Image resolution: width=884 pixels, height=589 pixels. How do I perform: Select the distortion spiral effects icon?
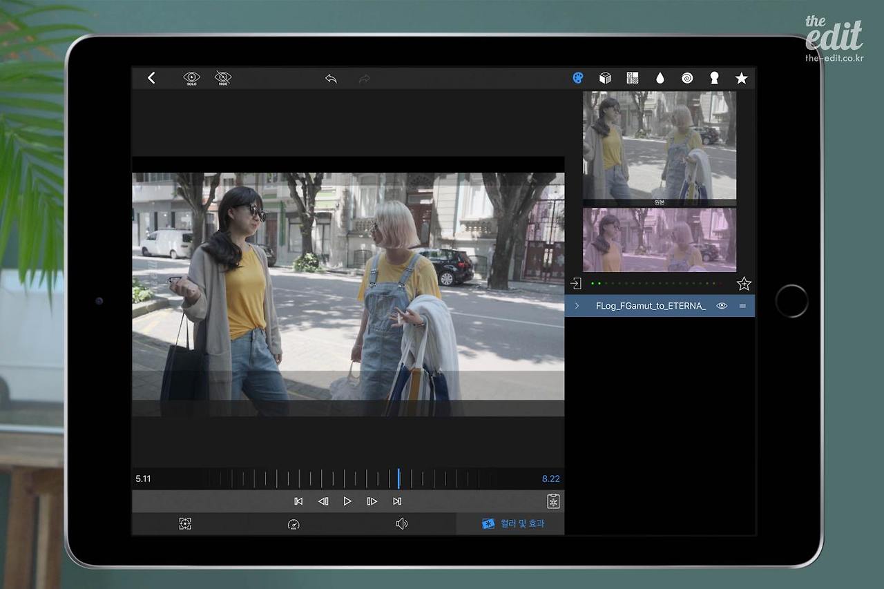click(686, 78)
